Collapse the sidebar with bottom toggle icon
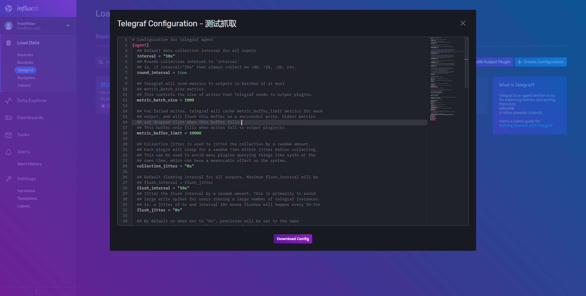 [x=38, y=292]
